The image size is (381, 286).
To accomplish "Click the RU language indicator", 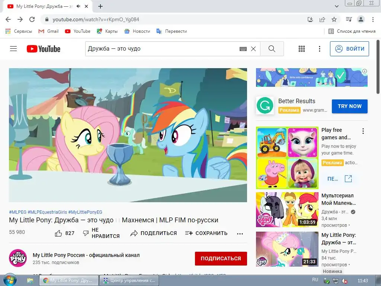I will tap(315, 280).
